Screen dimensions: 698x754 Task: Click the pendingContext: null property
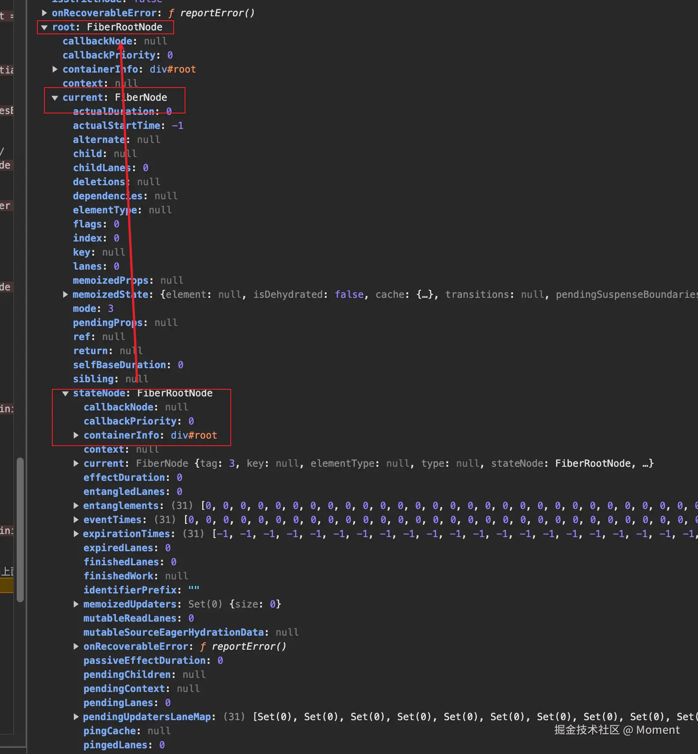142,689
